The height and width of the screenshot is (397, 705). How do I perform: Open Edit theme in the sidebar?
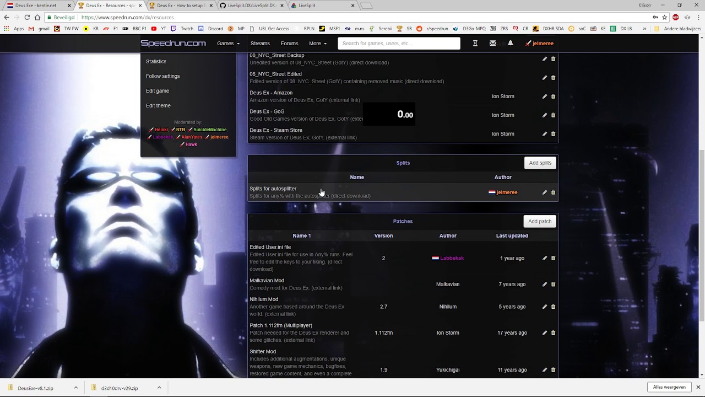(158, 106)
